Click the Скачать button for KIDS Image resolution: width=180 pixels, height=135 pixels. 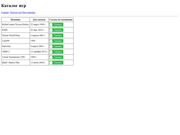tap(56, 30)
